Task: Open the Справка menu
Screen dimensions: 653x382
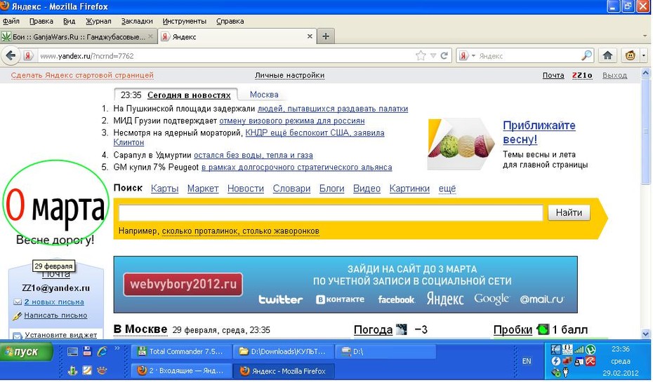Action: click(230, 21)
